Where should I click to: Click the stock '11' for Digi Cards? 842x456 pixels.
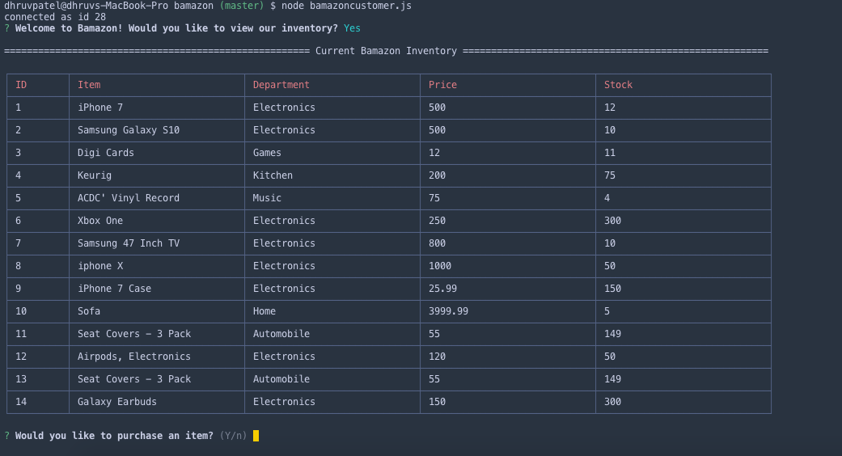pos(610,153)
